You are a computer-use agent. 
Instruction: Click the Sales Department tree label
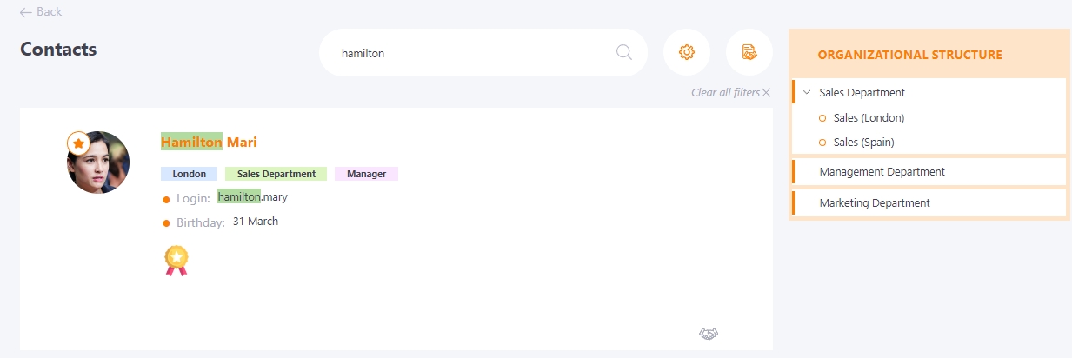coord(862,92)
